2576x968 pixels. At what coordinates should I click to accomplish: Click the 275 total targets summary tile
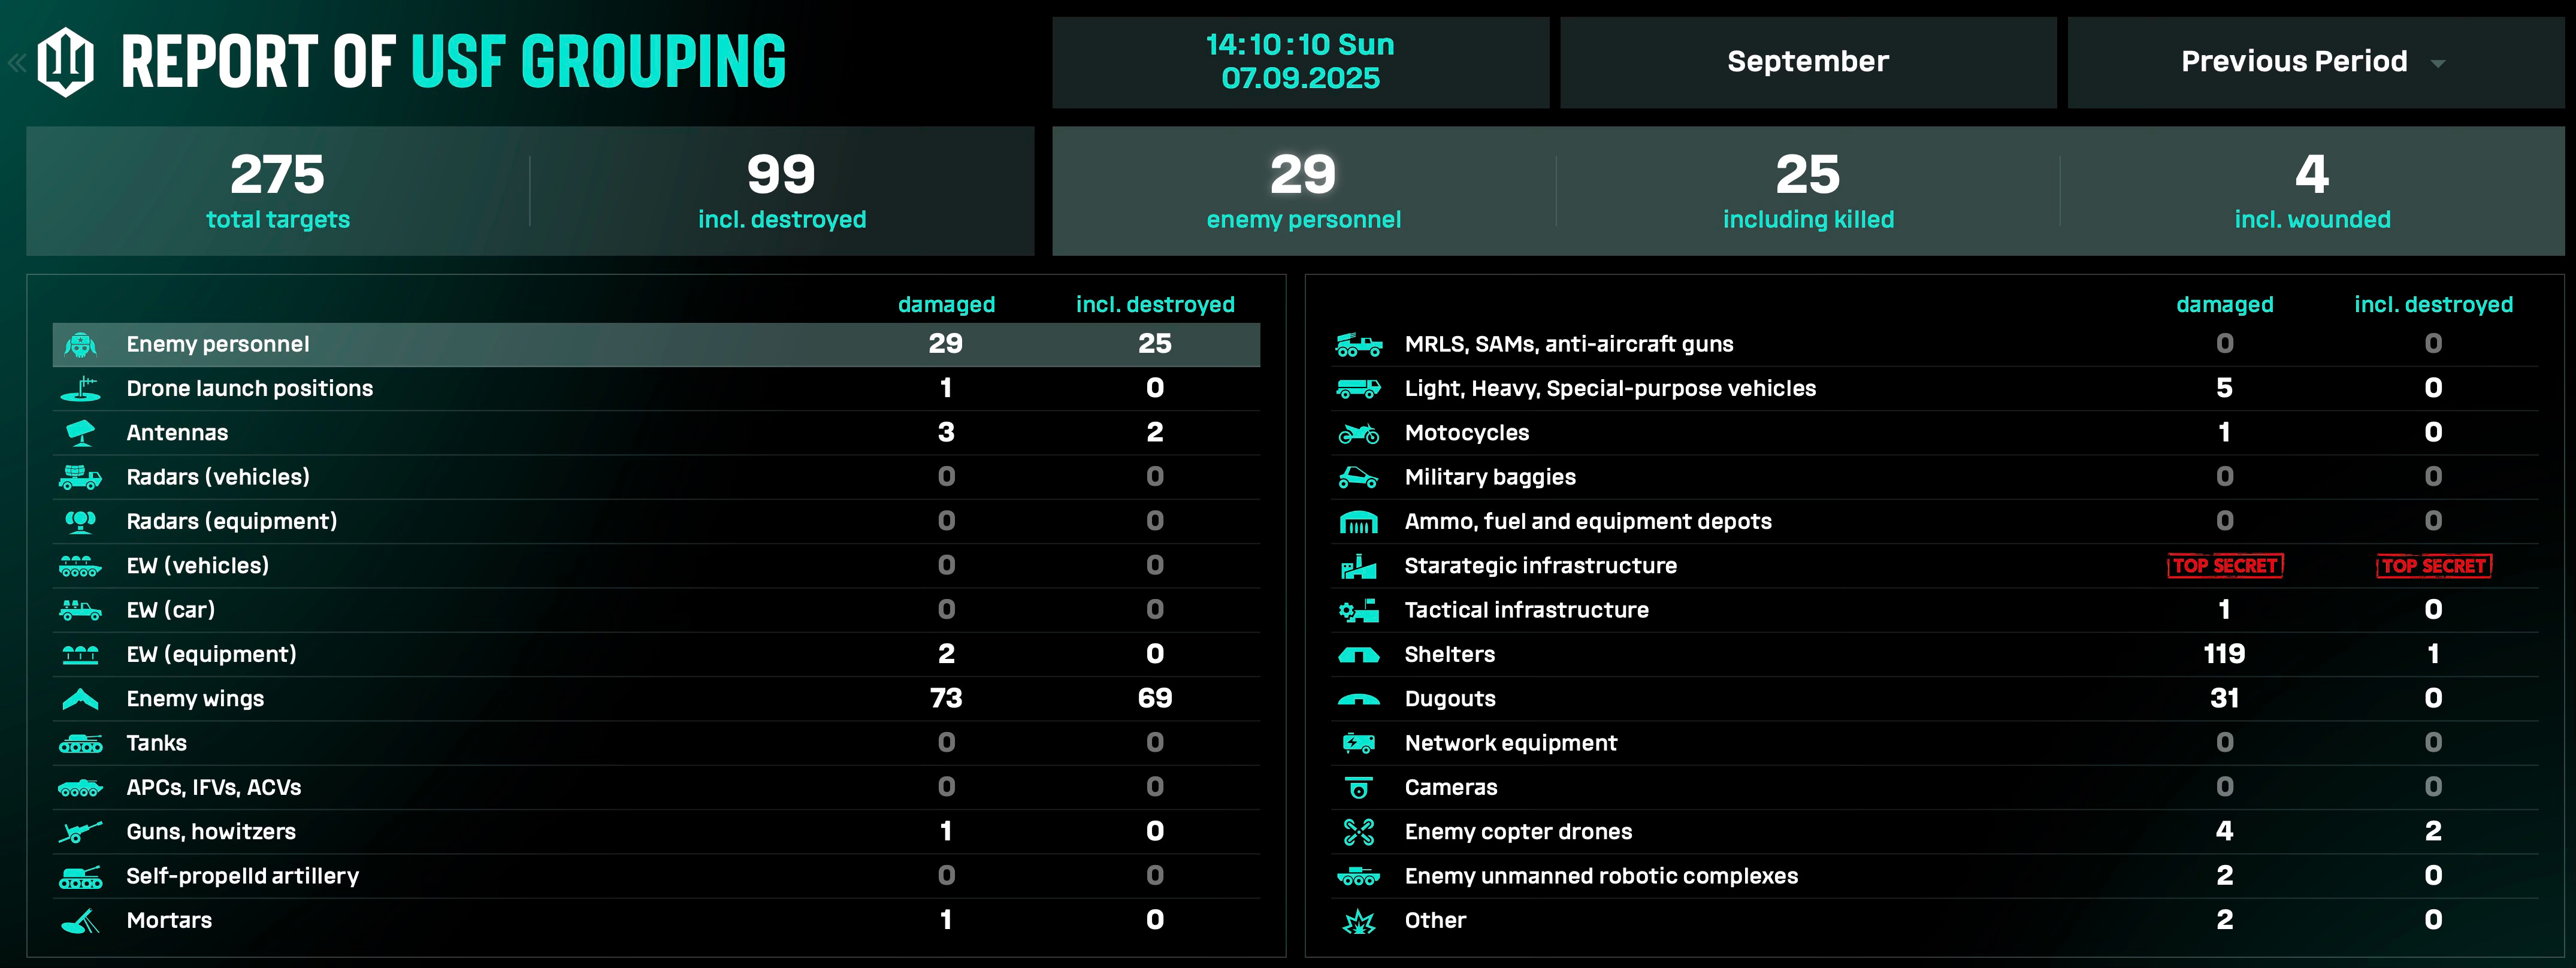click(278, 190)
